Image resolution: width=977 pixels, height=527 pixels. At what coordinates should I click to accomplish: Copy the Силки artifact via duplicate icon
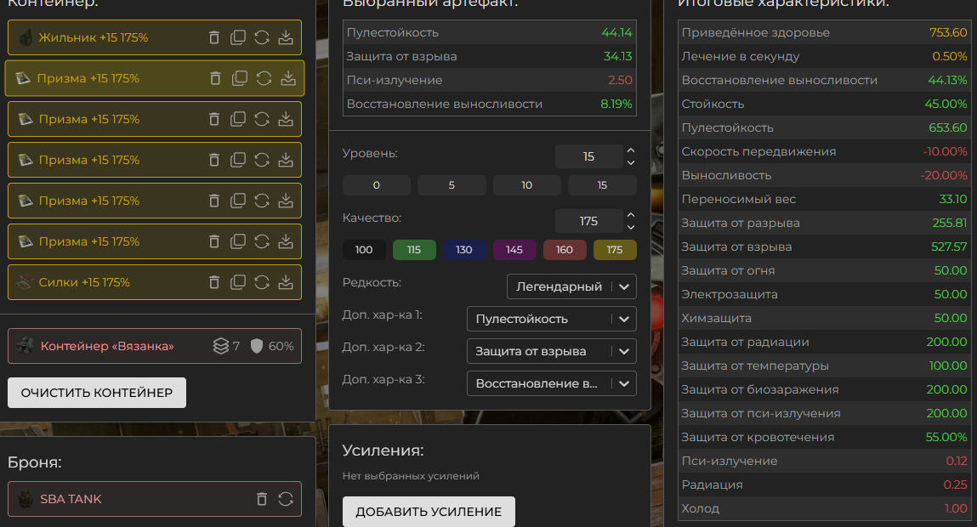[x=239, y=282]
